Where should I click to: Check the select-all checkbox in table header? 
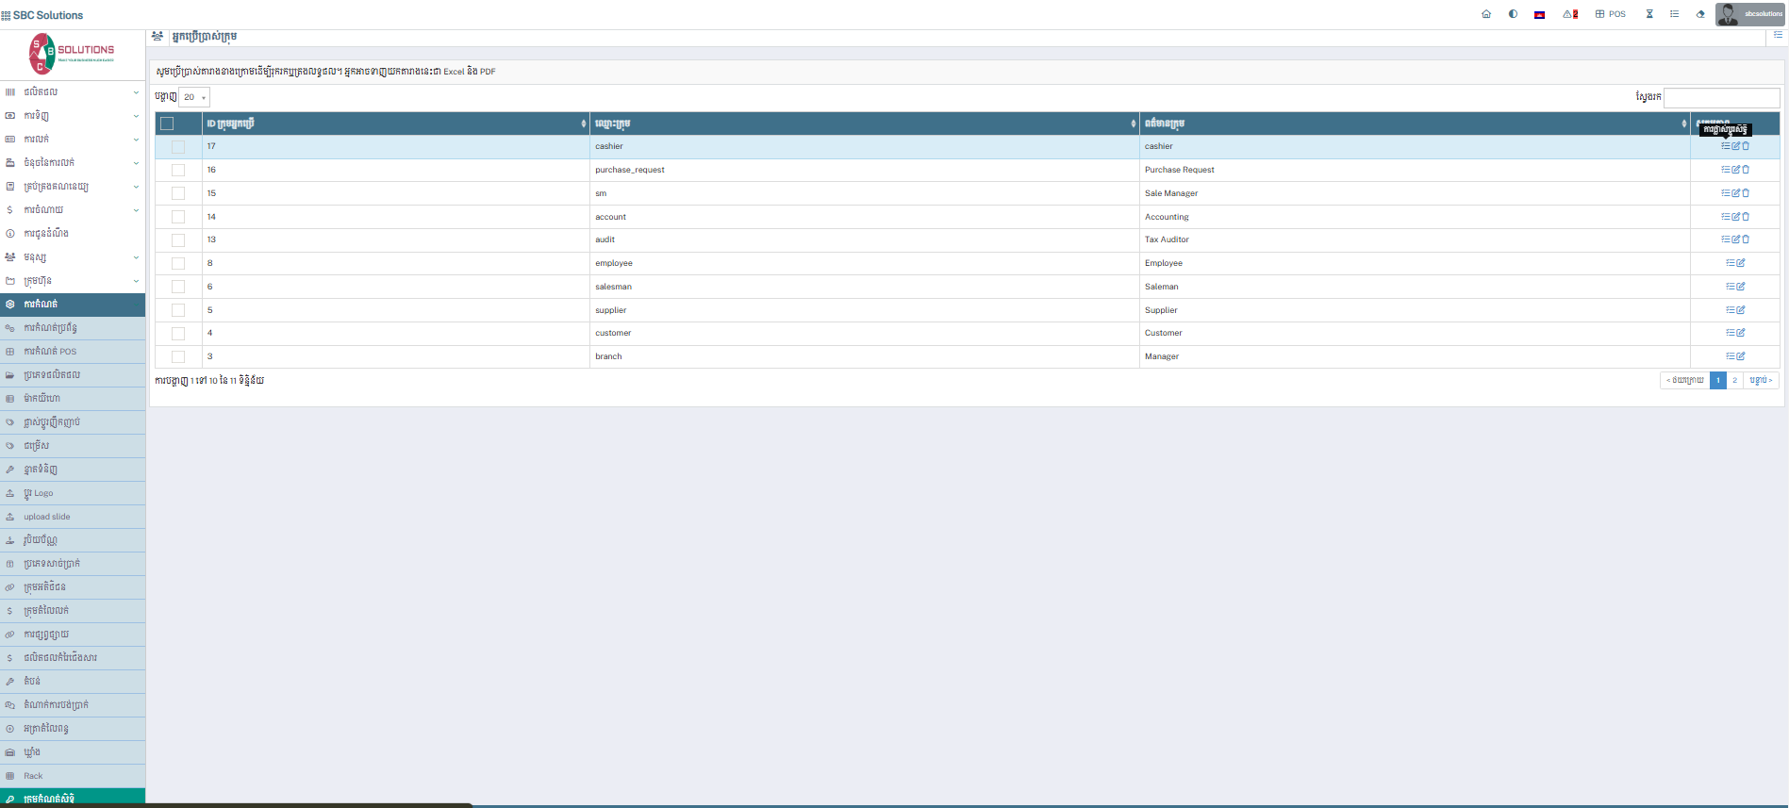point(167,124)
